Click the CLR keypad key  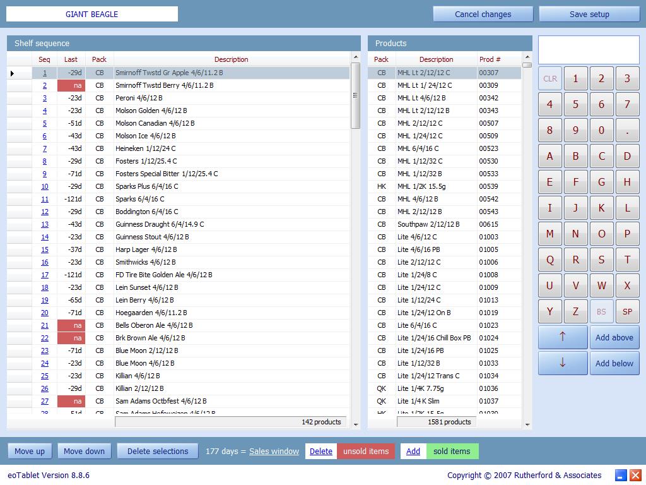550,78
